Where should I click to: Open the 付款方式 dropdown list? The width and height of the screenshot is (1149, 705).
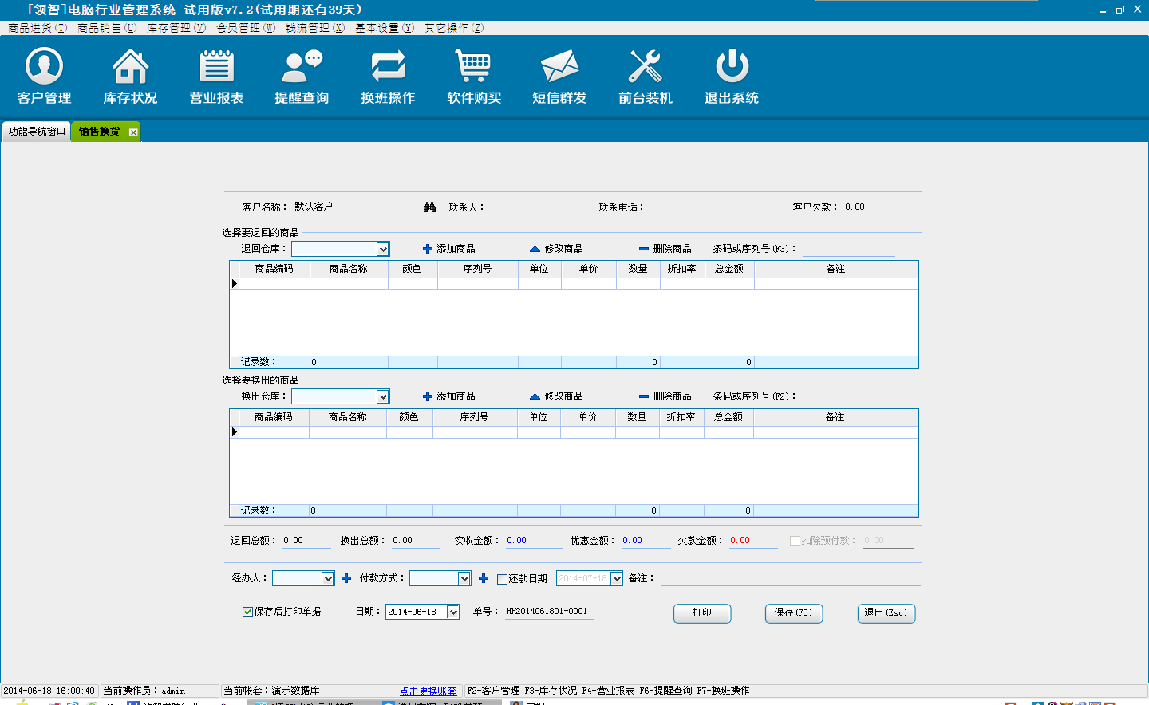(x=464, y=579)
